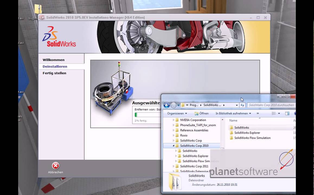Select the SolidWorks folder in the file list
The image size is (314, 195).
click(x=242, y=128)
